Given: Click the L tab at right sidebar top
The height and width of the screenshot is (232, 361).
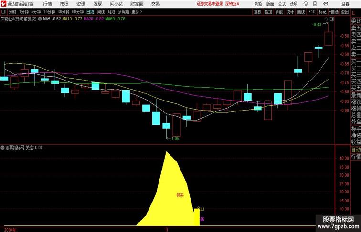Looking at the screenshot, I should pos(354,13).
